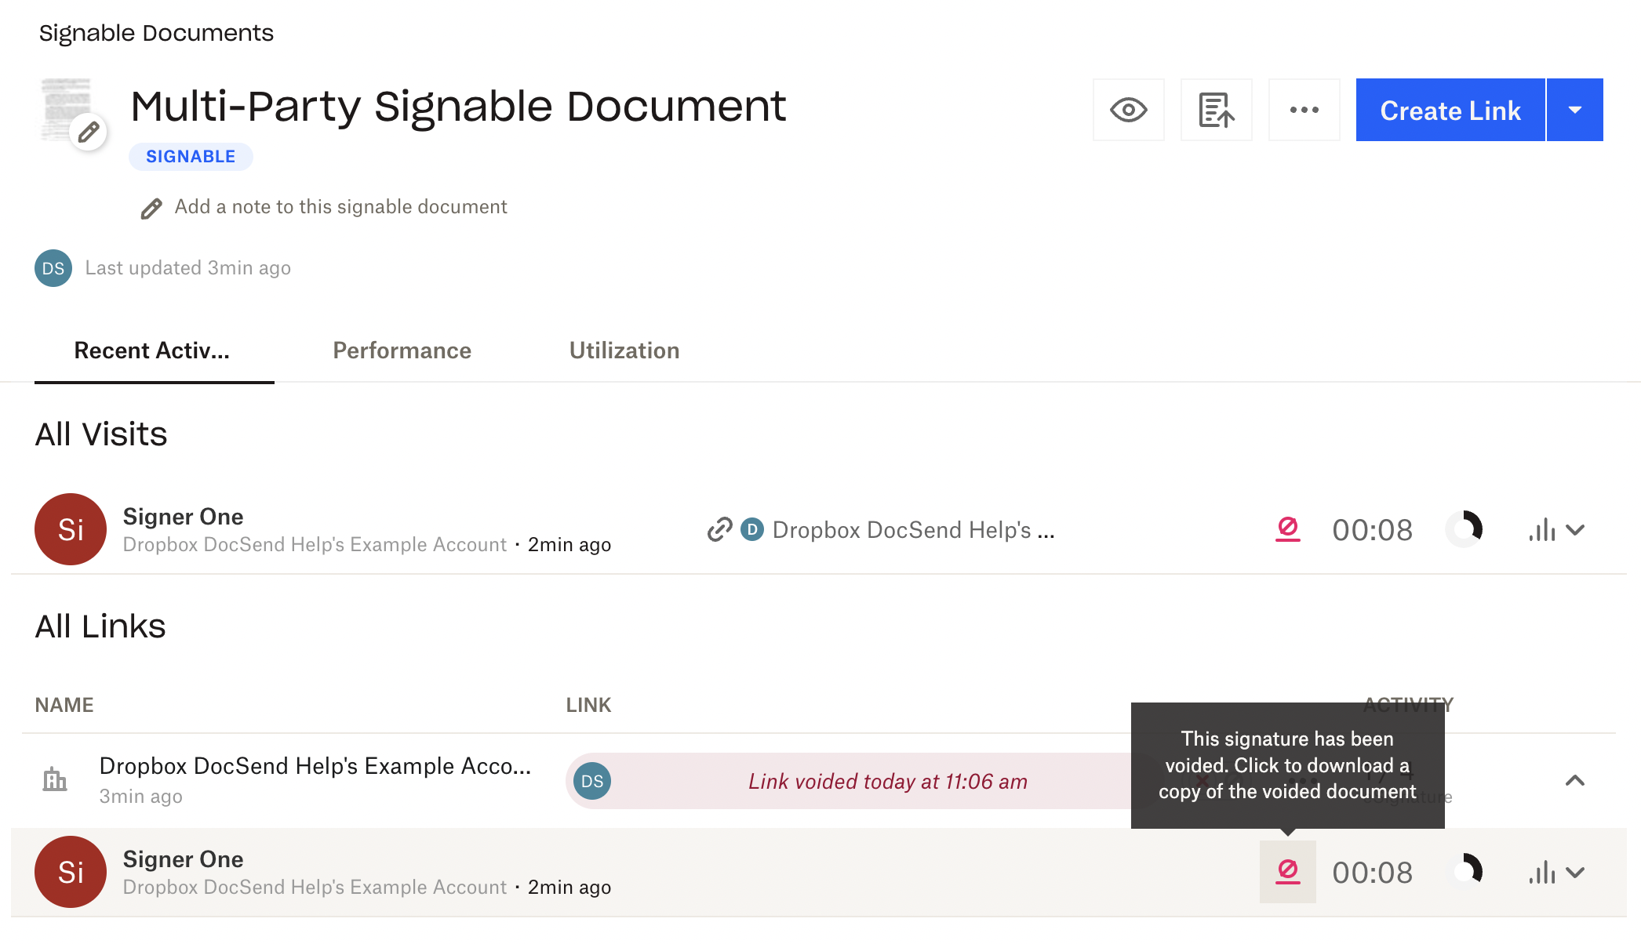1641x944 pixels.
Task: Click Dropbox DocSend Help's Example Account link name
Action: 315,766
